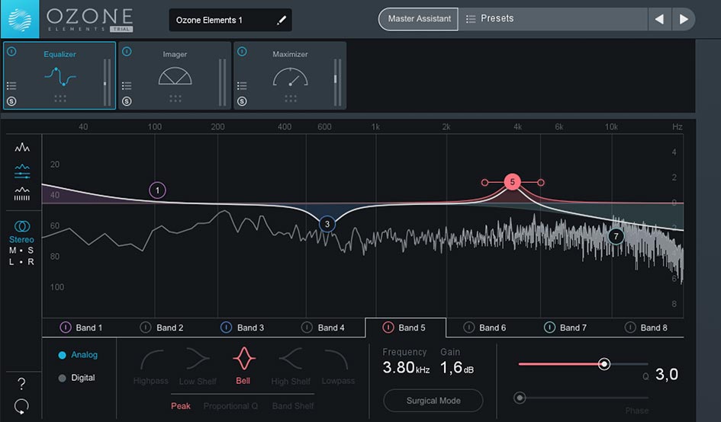Toggle Band 1 power button
Screen dimensions: 721x422
click(x=66, y=328)
